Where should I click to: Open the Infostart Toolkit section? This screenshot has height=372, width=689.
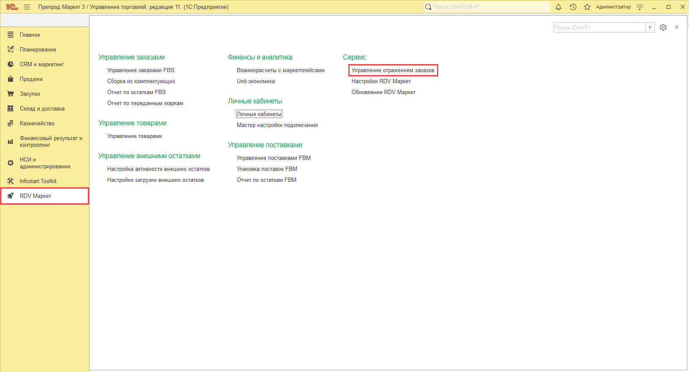[45, 181]
